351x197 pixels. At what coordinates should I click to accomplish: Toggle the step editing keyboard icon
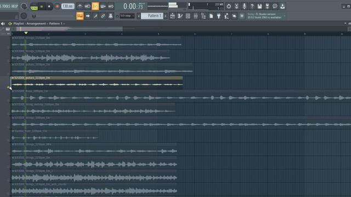coord(103,6)
